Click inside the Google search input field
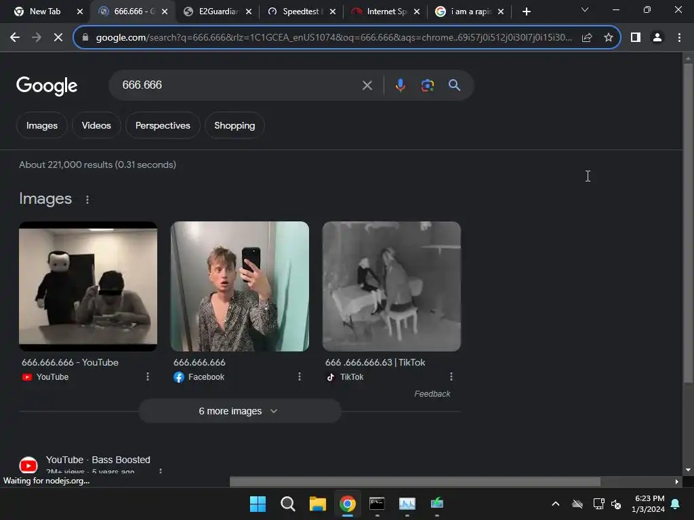694x520 pixels. [239, 85]
